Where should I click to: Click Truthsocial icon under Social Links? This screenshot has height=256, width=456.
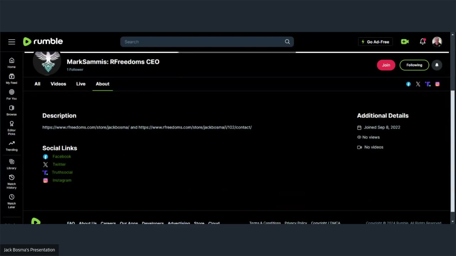pyautogui.click(x=45, y=172)
